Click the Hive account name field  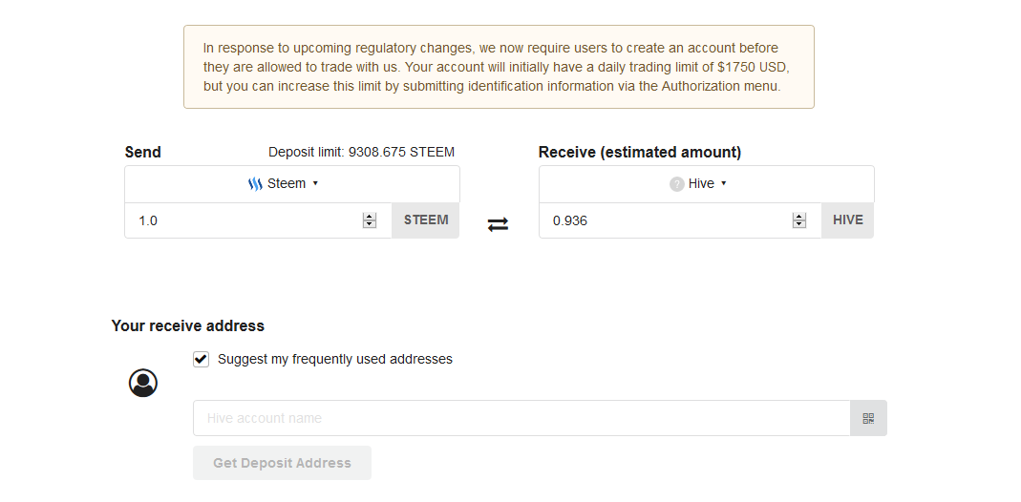pyautogui.click(x=521, y=418)
